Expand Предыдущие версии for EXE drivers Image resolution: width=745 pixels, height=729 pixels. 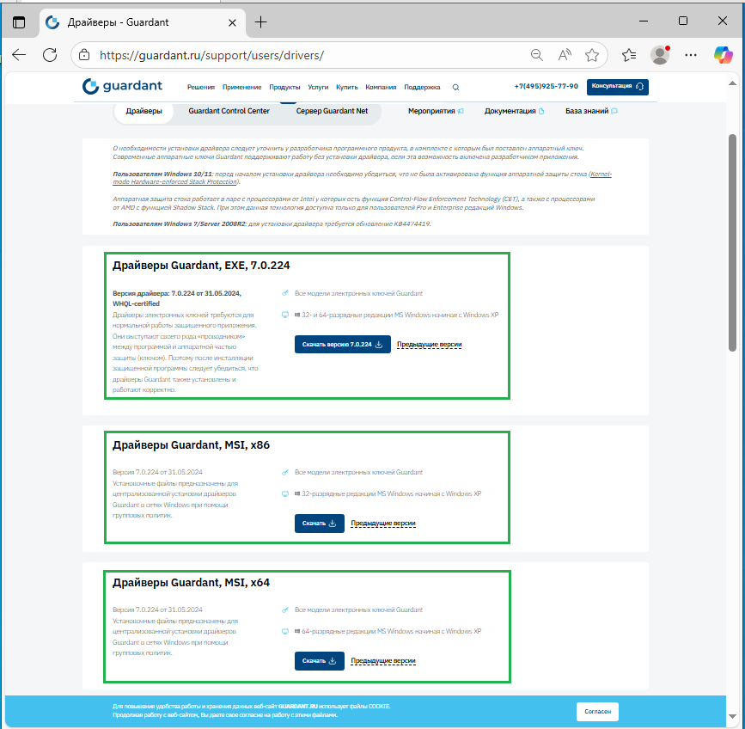coord(429,345)
